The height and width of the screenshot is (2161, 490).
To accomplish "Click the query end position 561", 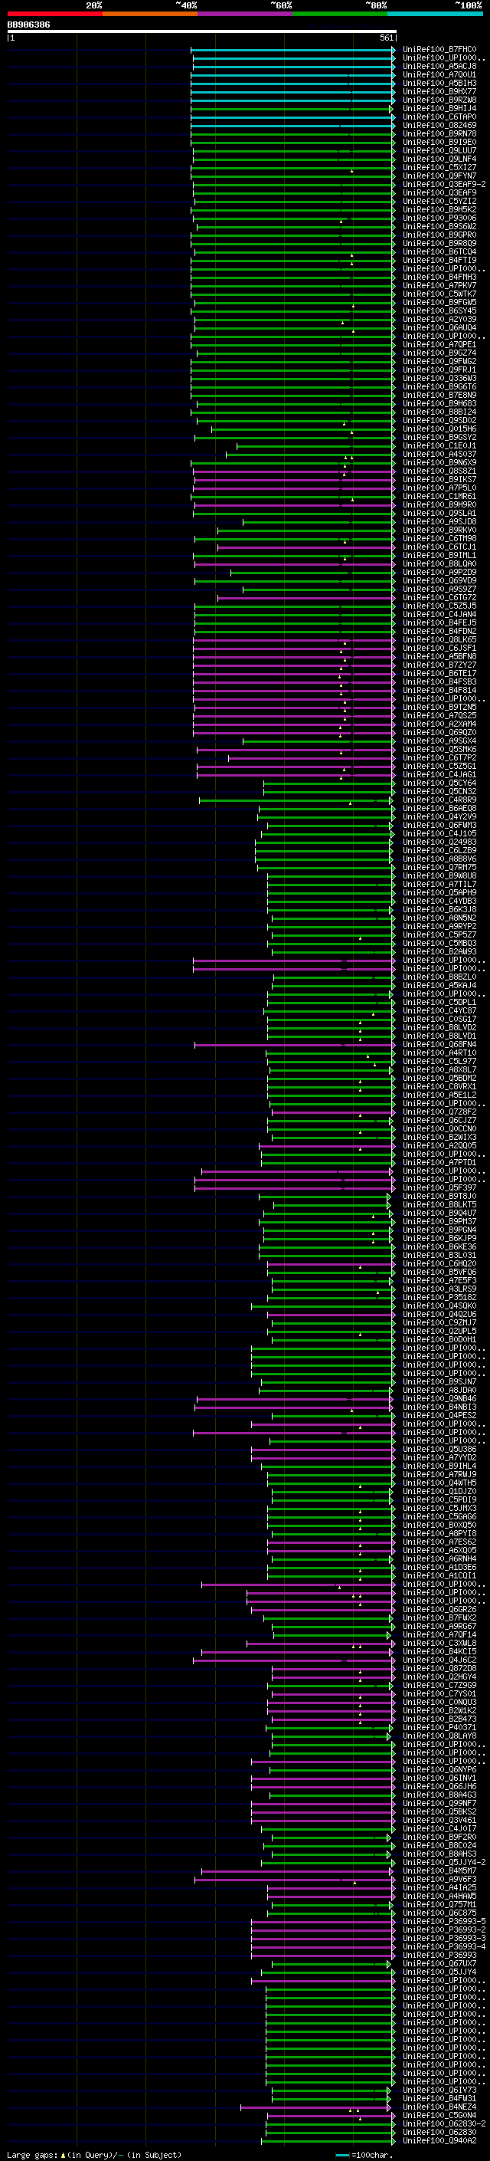I will point(387,38).
